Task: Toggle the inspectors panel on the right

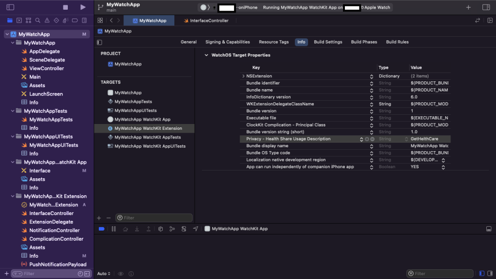Action: [x=486, y=7]
